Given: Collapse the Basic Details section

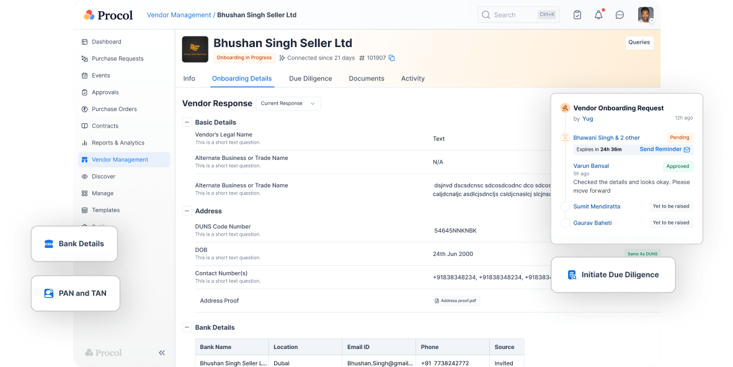Looking at the screenshot, I should [187, 122].
